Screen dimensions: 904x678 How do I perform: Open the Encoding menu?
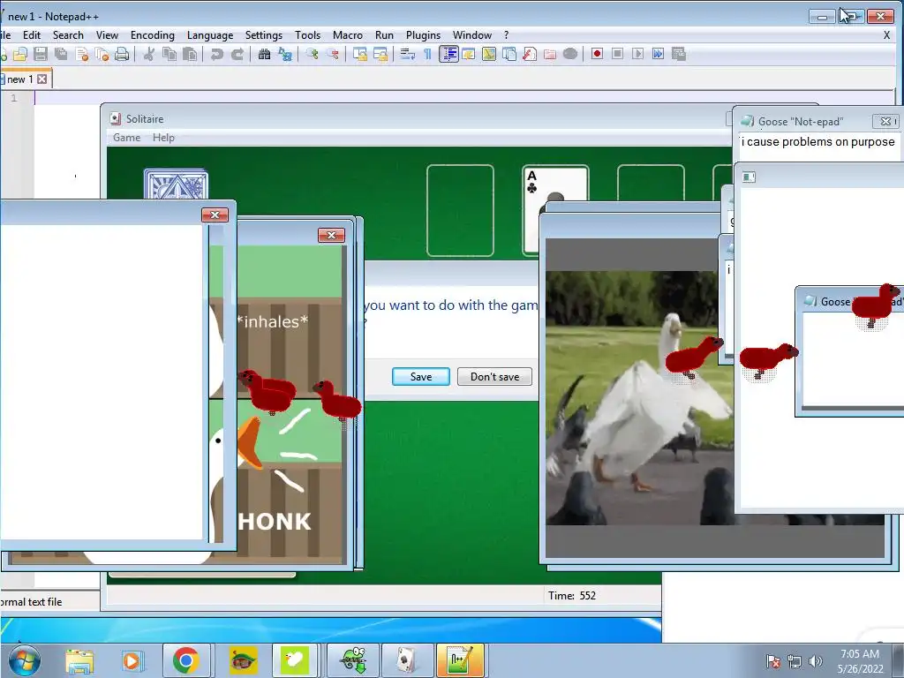pos(152,35)
